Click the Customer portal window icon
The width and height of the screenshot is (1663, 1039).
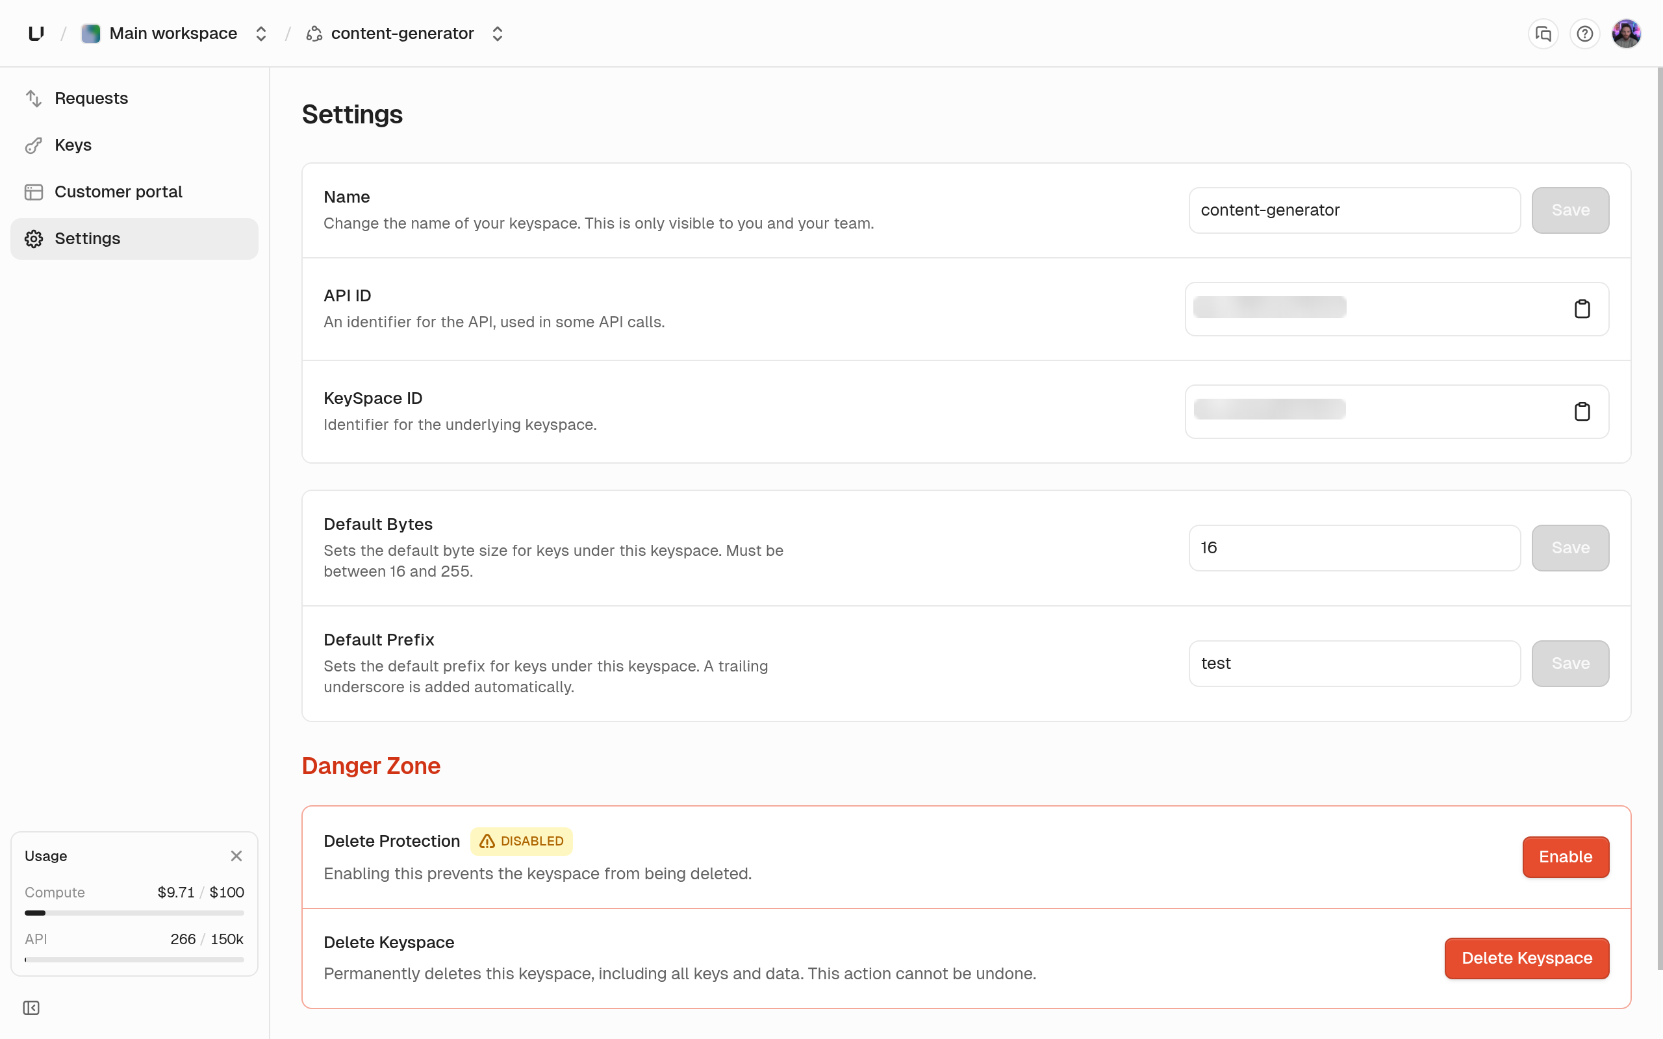click(34, 192)
